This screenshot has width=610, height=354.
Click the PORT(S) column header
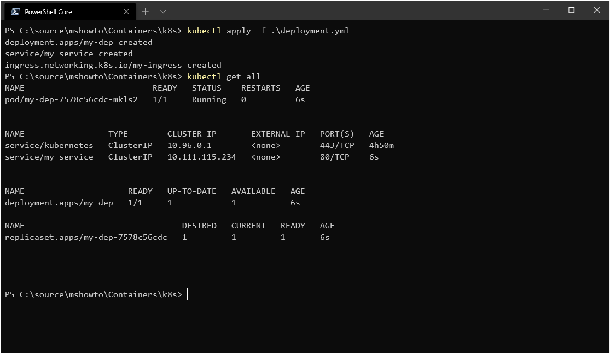pyautogui.click(x=337, y=134)
